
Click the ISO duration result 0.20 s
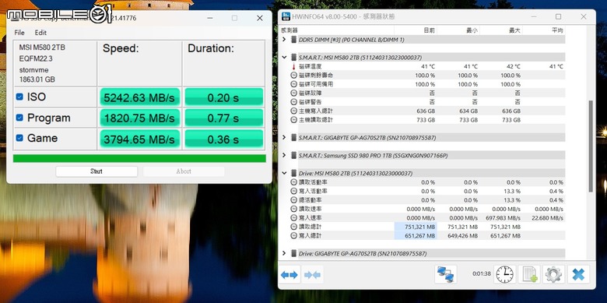pos(224,97)
